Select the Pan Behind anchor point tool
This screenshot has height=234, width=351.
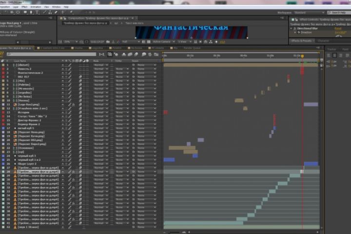(18, 12)
